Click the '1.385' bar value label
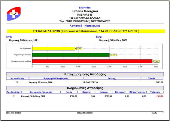Screen dimensions: 170x121 click(79, 49)
